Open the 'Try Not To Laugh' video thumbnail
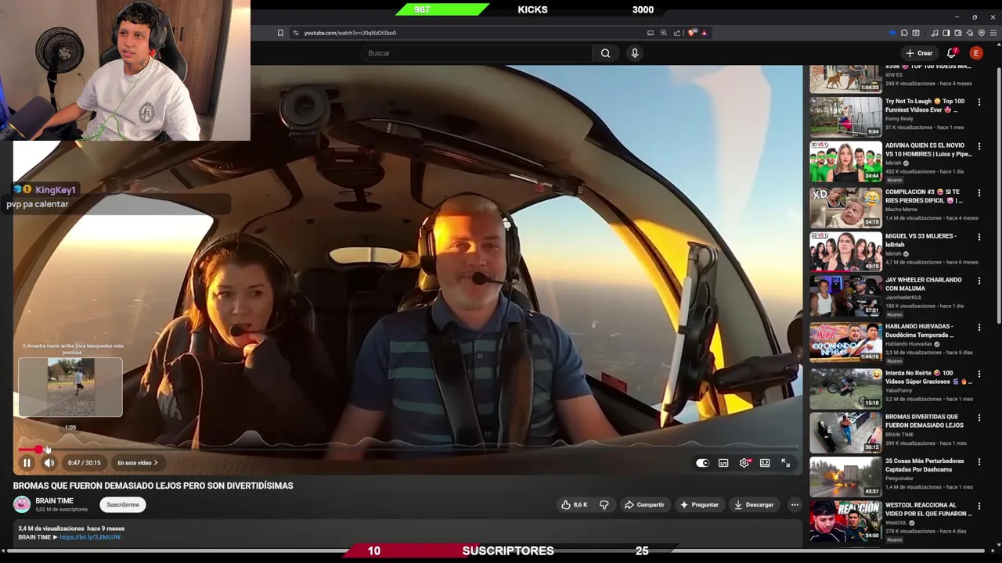1002x563 pixels. click(845, 116)
